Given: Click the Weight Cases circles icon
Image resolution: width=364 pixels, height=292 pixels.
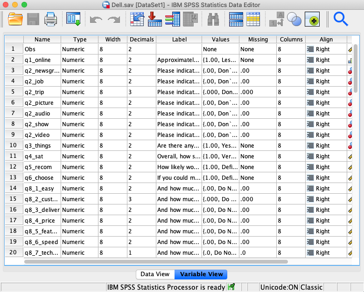Looking at the screenshot, I should coord(294,19).
